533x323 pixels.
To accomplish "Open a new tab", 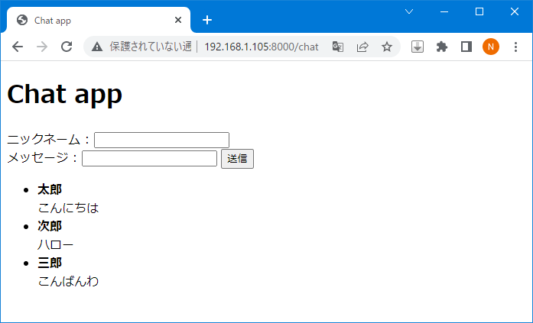I will (207, 20).
